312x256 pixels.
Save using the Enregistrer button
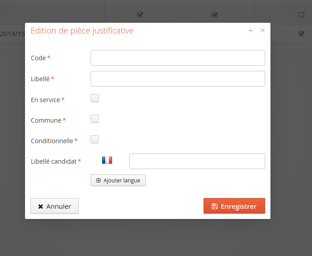coord(234,206)
